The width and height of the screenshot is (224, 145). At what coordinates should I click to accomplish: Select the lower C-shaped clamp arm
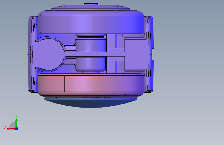(x=56, y=64)
